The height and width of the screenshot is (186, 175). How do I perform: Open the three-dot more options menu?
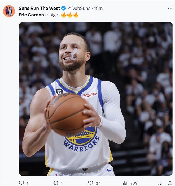tap(170, 8)
